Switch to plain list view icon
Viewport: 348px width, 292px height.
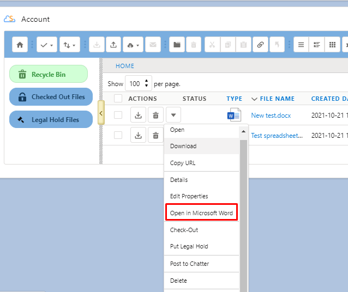301,45
